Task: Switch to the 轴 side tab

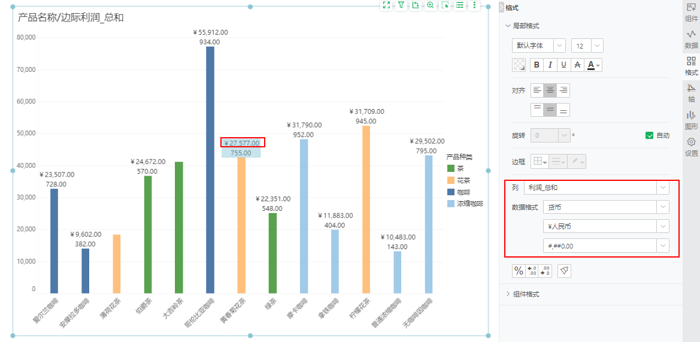Action: coord(691,92)
